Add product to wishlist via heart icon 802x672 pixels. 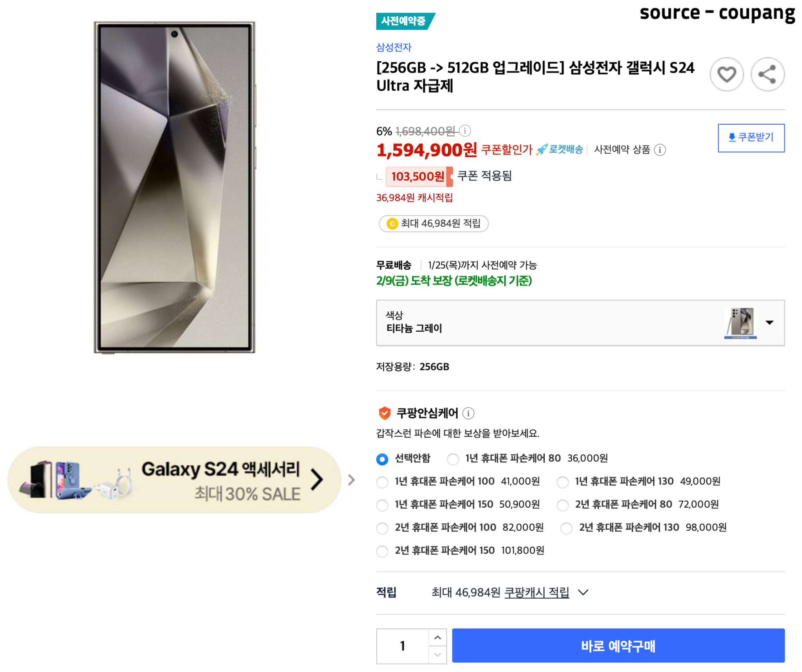[726, 74]
